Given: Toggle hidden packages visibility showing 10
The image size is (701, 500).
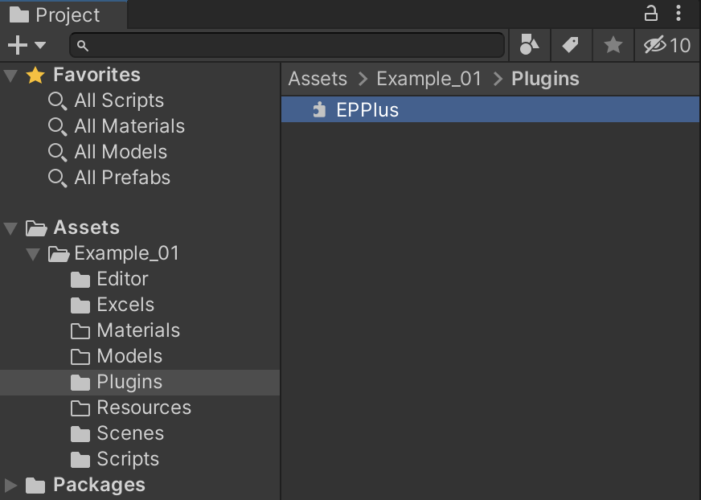Looking at the screenshot, I should pos(667,45).
